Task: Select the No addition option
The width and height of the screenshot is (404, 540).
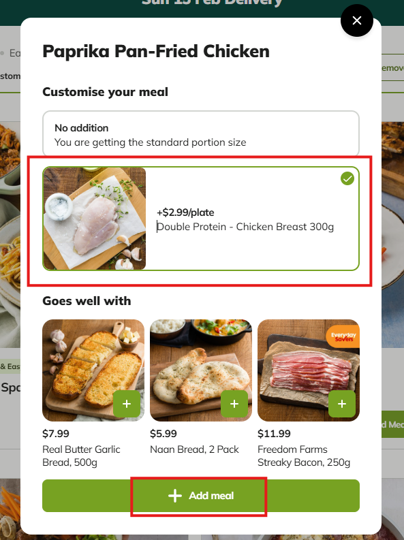Action: pos(201,133)
